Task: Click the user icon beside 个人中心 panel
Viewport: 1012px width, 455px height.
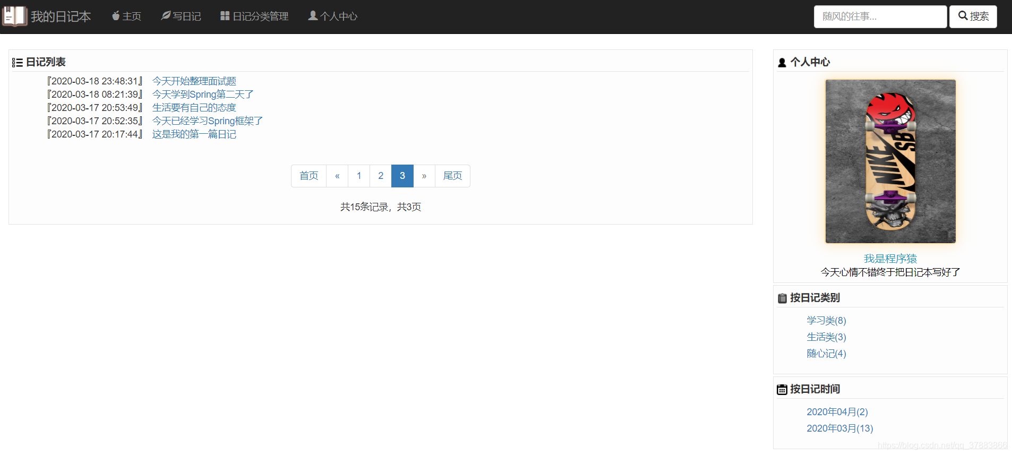Action: (x=782, y=63)
